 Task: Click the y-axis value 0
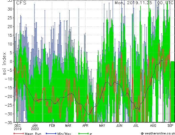11,61
